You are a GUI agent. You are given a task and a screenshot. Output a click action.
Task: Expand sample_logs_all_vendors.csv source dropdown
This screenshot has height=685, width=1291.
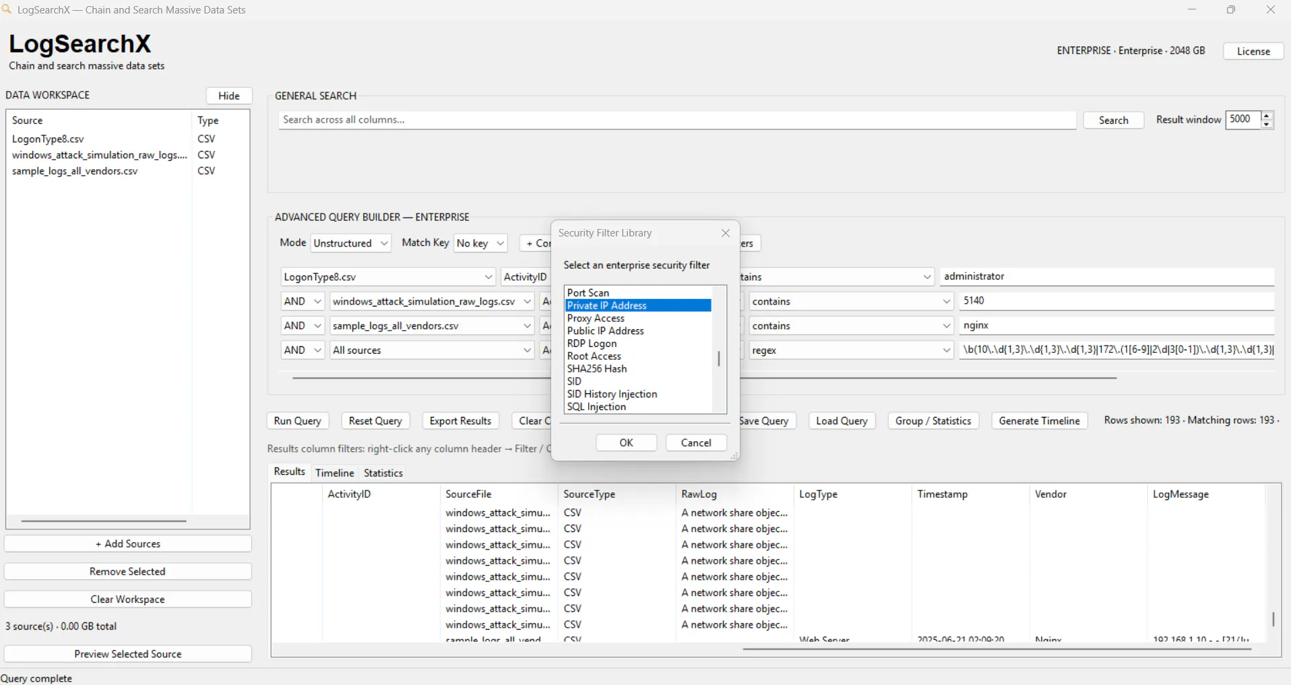tap(432, 326)
